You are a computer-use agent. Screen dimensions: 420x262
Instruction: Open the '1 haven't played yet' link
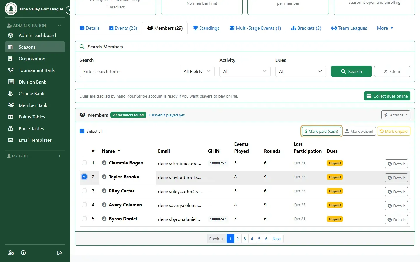167,115
